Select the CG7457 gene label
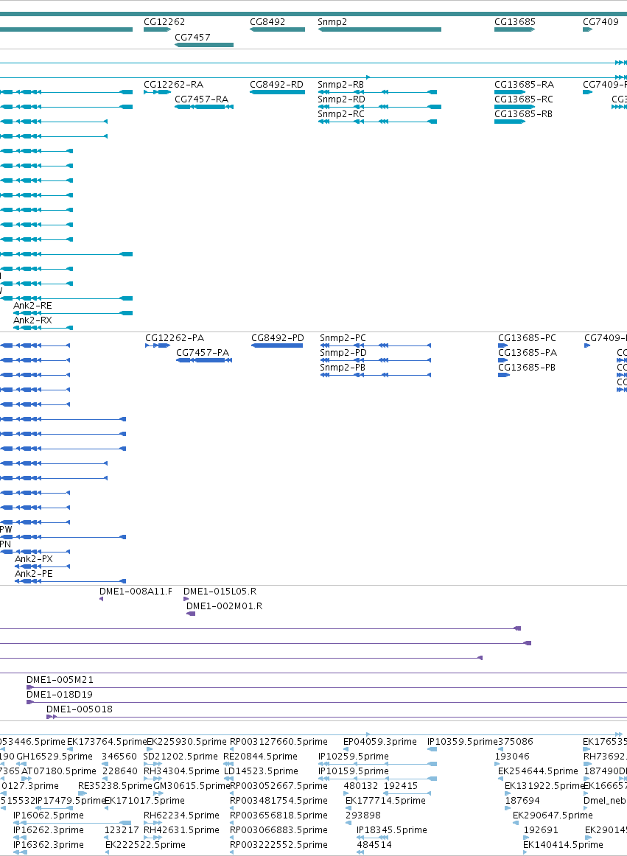The width and height of the screenshot is (627, 856). click(192, 38)
